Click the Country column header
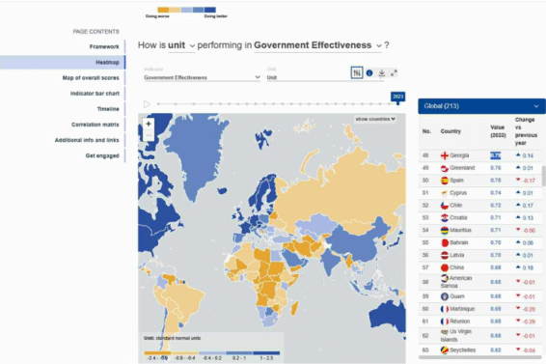This screenshot has height=364, width=546. click(450, 131)
